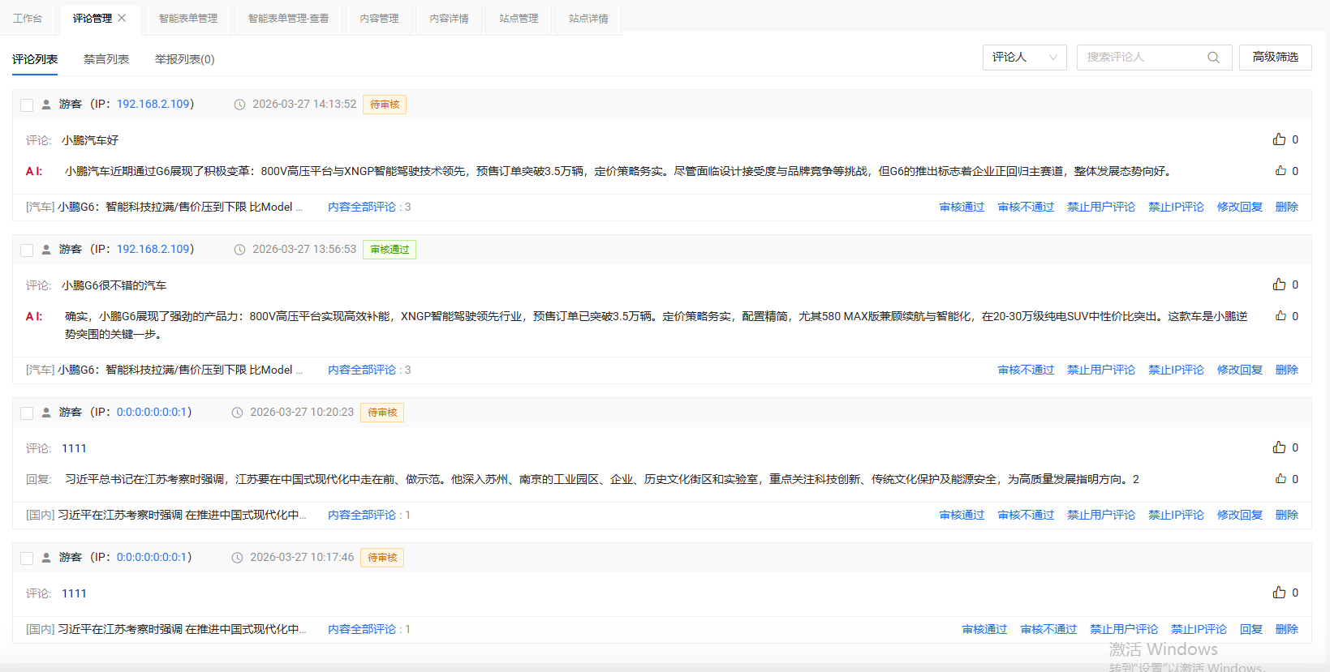Like the reply about 江苏考察
The height and width of the screenshot is (672, 1330).
pos(1280,479)
